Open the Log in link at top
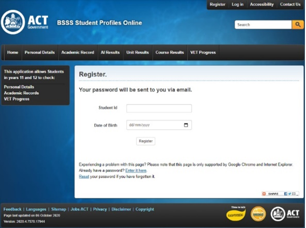Viewport: 306px width, 228px height. pos(238,4)
